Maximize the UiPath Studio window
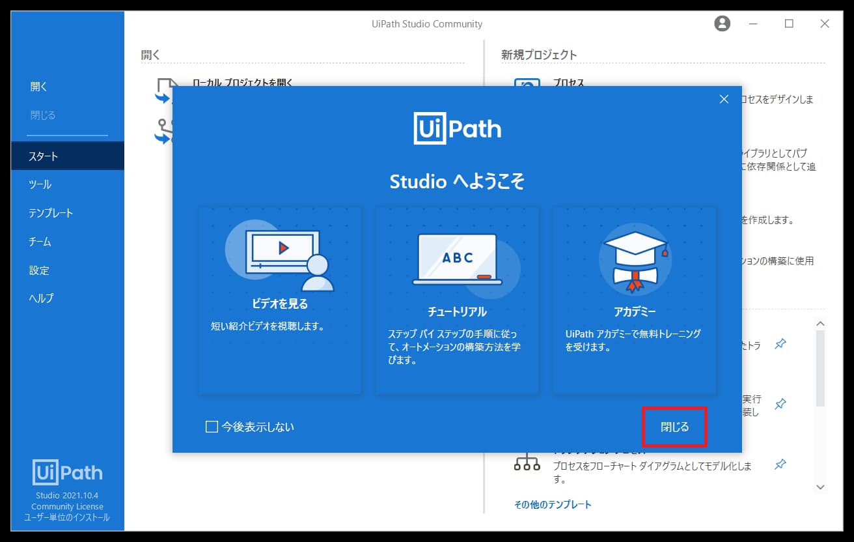Viewport: 854px width, 542px height. point(789,23)
